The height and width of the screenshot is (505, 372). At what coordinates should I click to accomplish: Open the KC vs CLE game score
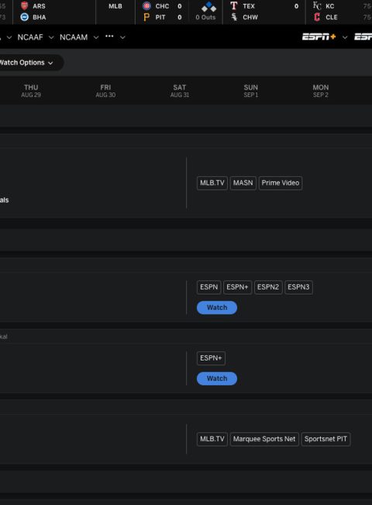[x=339, y=12]
